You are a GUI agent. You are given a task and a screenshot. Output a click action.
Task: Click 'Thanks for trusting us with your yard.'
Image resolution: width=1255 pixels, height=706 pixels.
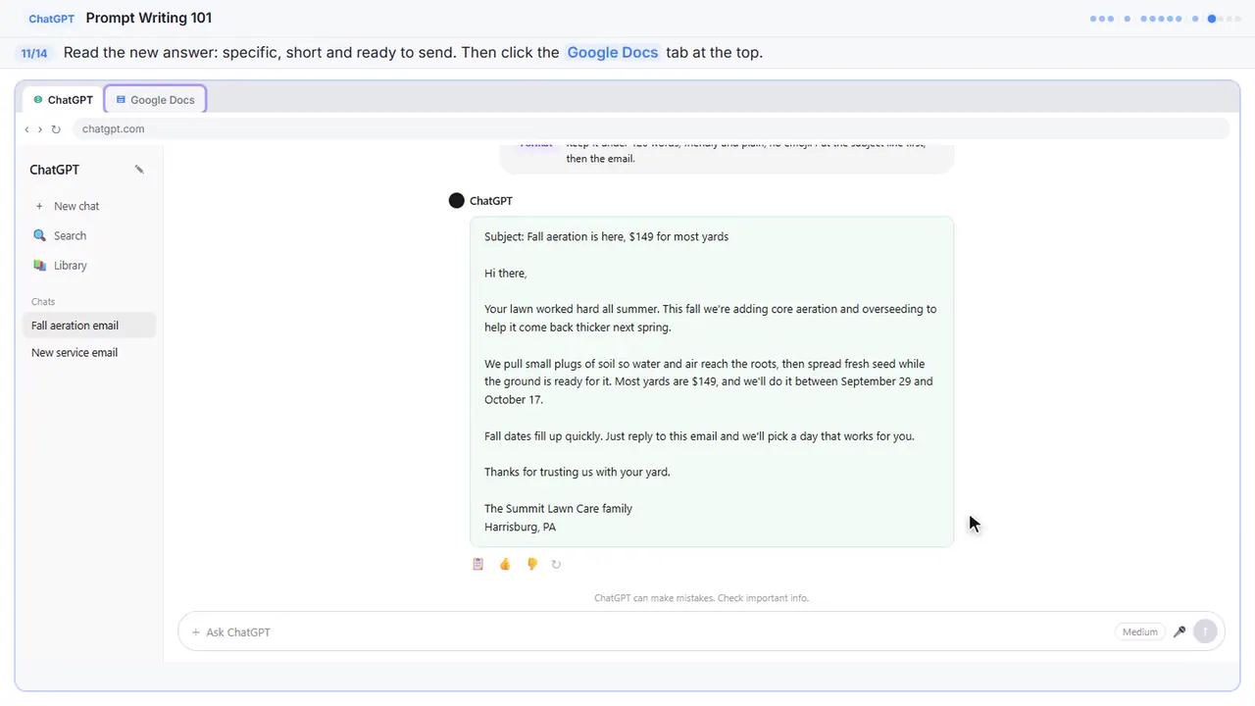click(x=577, y=472)
